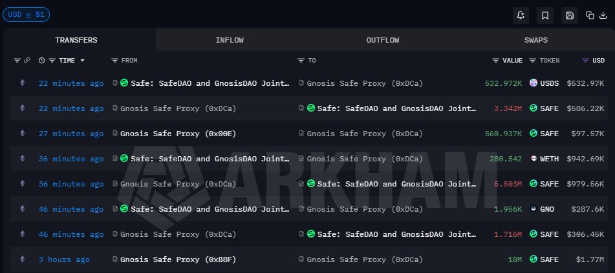
Task: Click the bookmark icon
Action: pos(545,15)
